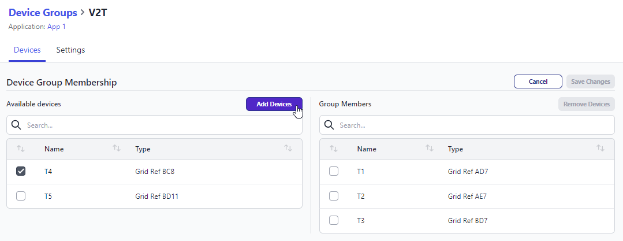Click the magnifier icon in available devices search
Image resolution: width=623 pixels, height=241 pixels.
point(16,125)
